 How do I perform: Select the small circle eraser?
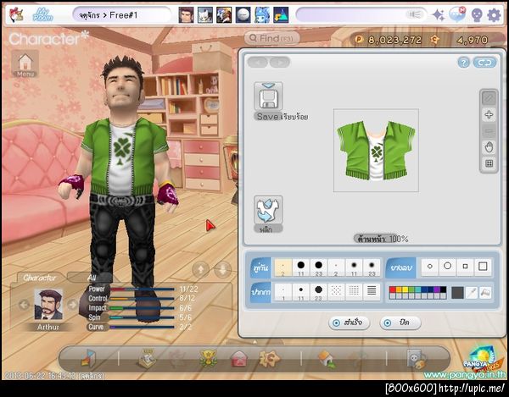coord(430,267)
